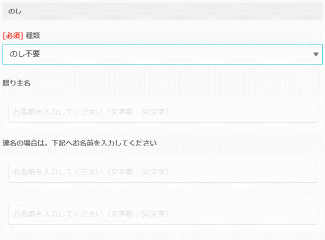Click the field directly below 贈り主名
This screenshot has width=325, height=240.
tap(162, 112)
